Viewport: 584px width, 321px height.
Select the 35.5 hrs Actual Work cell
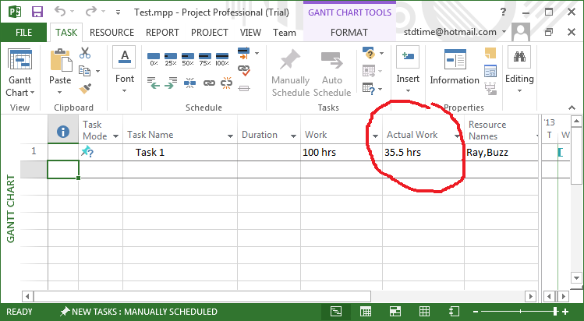423,152
